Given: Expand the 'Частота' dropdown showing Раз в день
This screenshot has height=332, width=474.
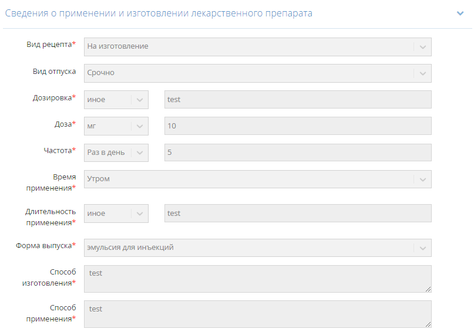Looking at the screenshot, I should pyautogui.click(x=140, y=153).
